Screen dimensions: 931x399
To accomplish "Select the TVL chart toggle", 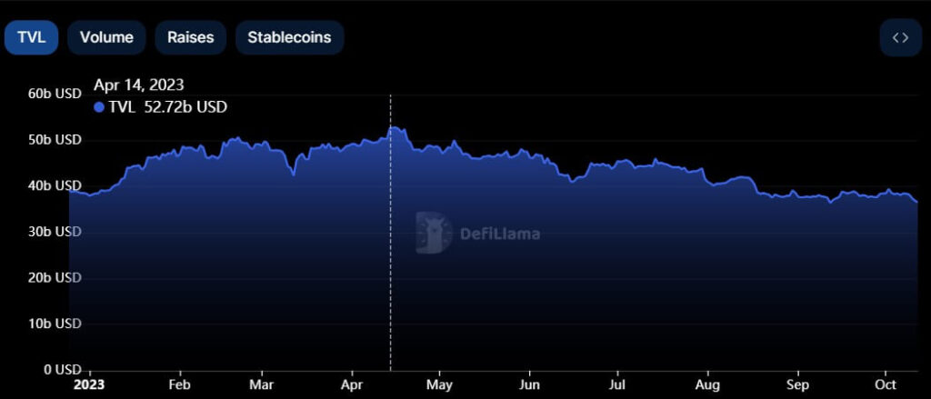I will point(31,37).
